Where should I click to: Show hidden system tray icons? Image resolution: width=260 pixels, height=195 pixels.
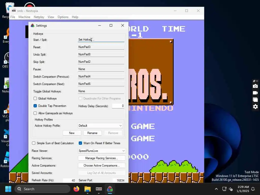[x=216, y=189]
